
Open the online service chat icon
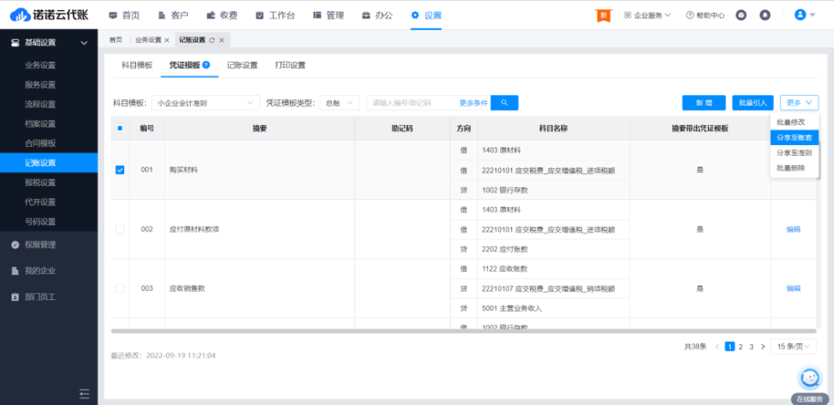point(809,377)
